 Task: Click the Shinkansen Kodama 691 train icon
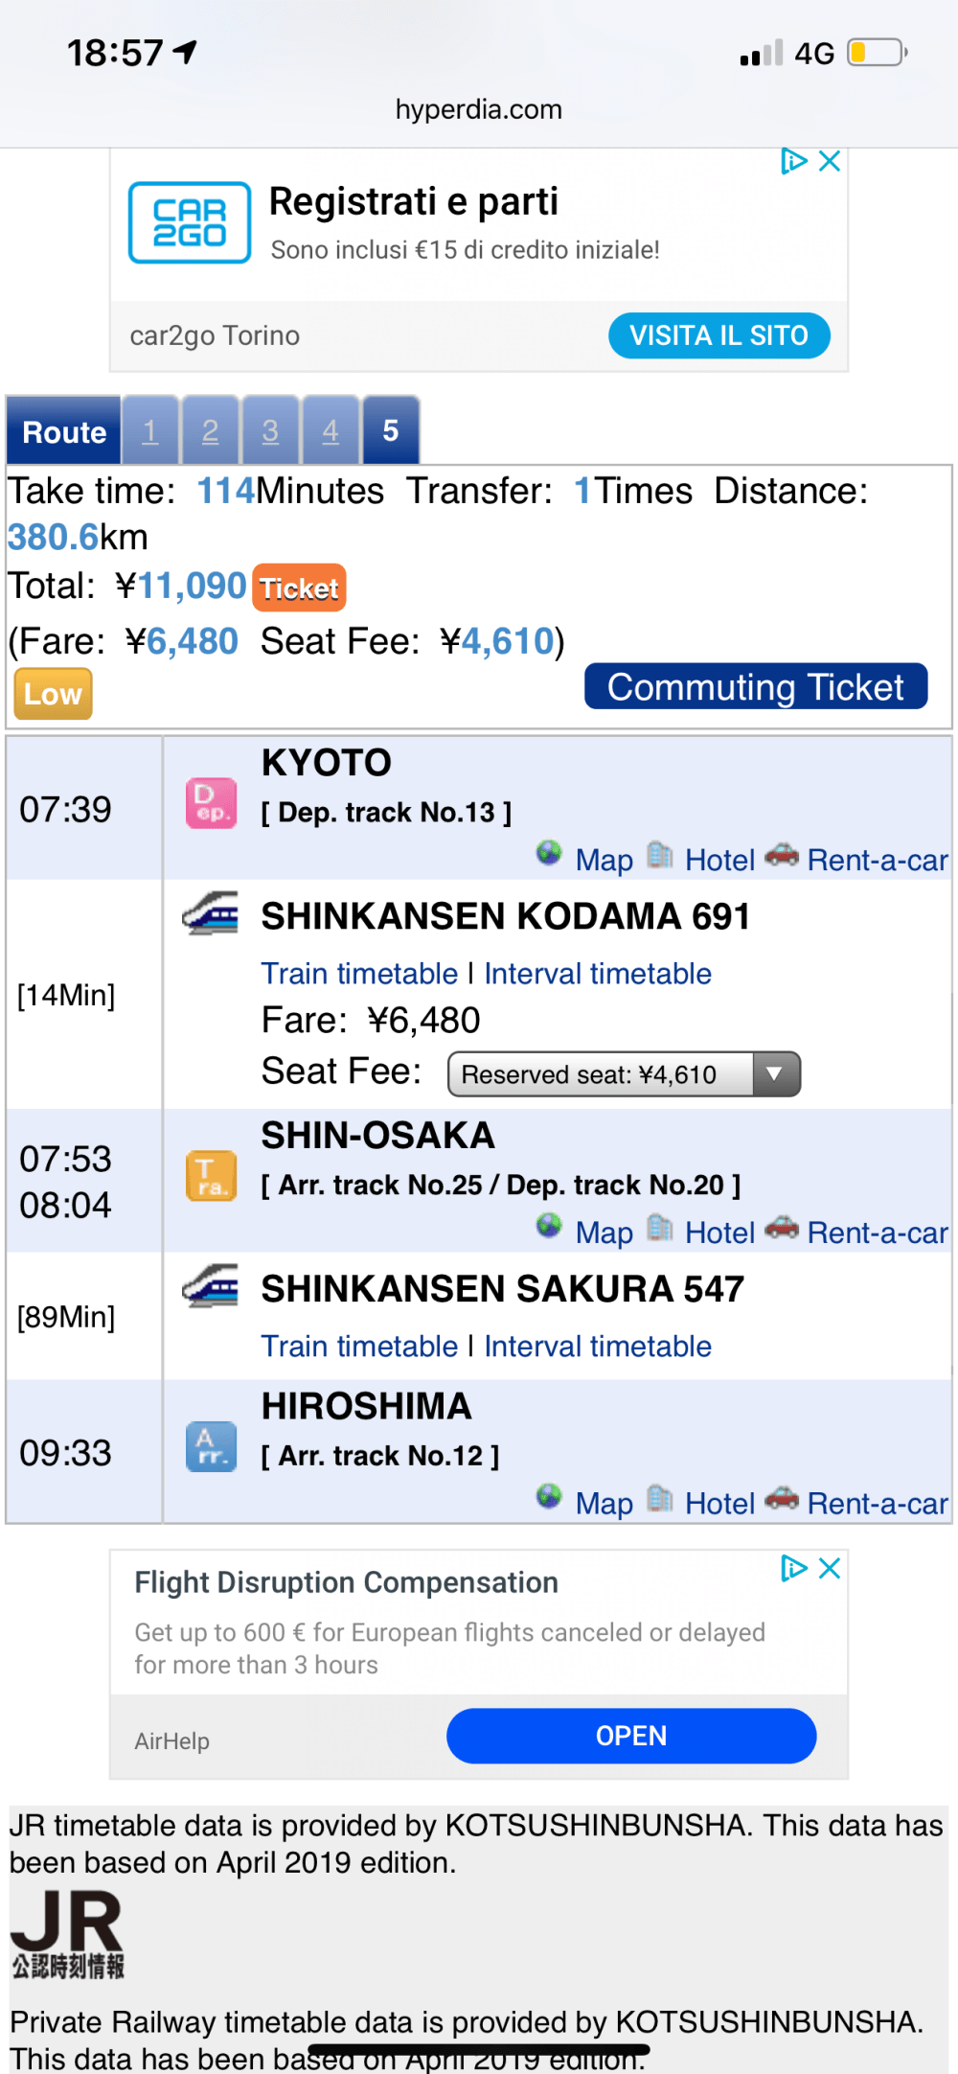211,913
